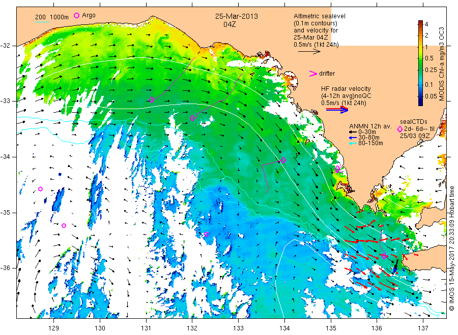Screen dimensions: 458x335
Task: Select the Argo float marker near 132.3E, 35.4S
Action: [x=206, y=234]
